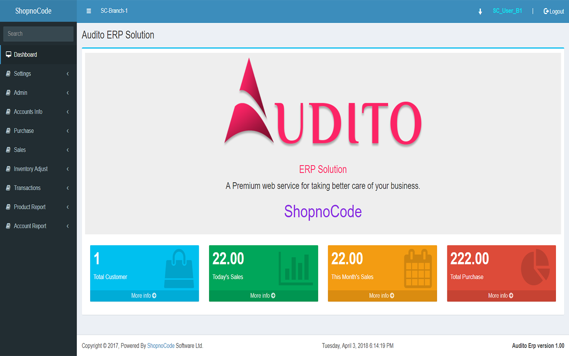Click the book icon beside Product Report
Screen dimensions: 569x356
coord(8,207)
